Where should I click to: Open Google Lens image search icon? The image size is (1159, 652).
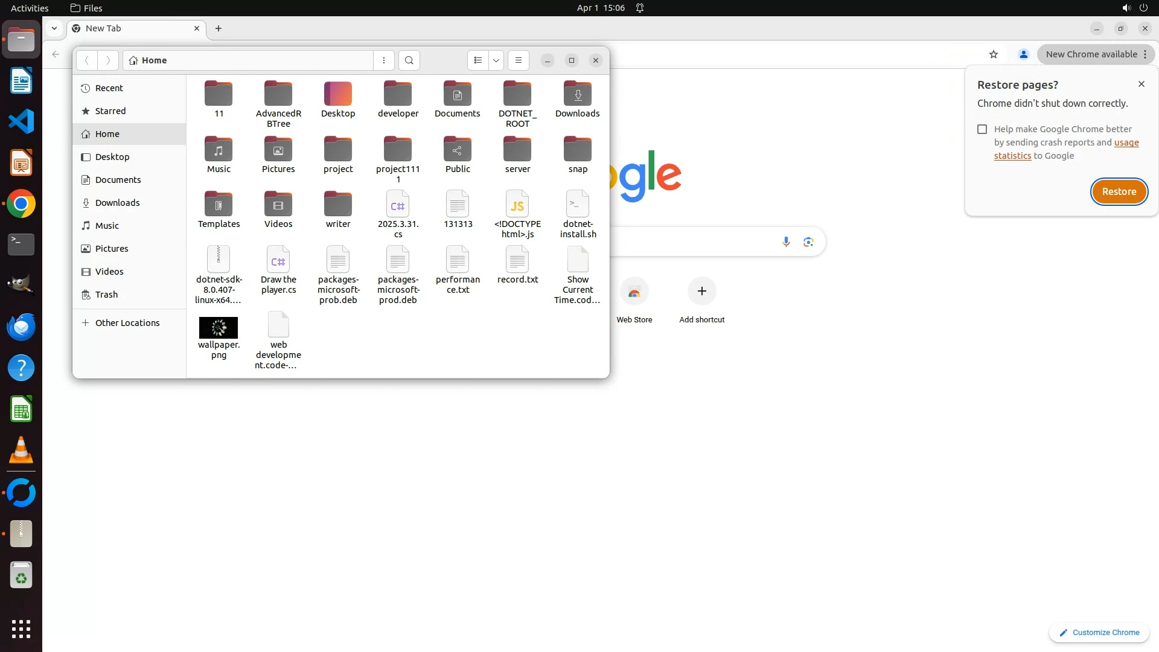[x=808, y=242]
